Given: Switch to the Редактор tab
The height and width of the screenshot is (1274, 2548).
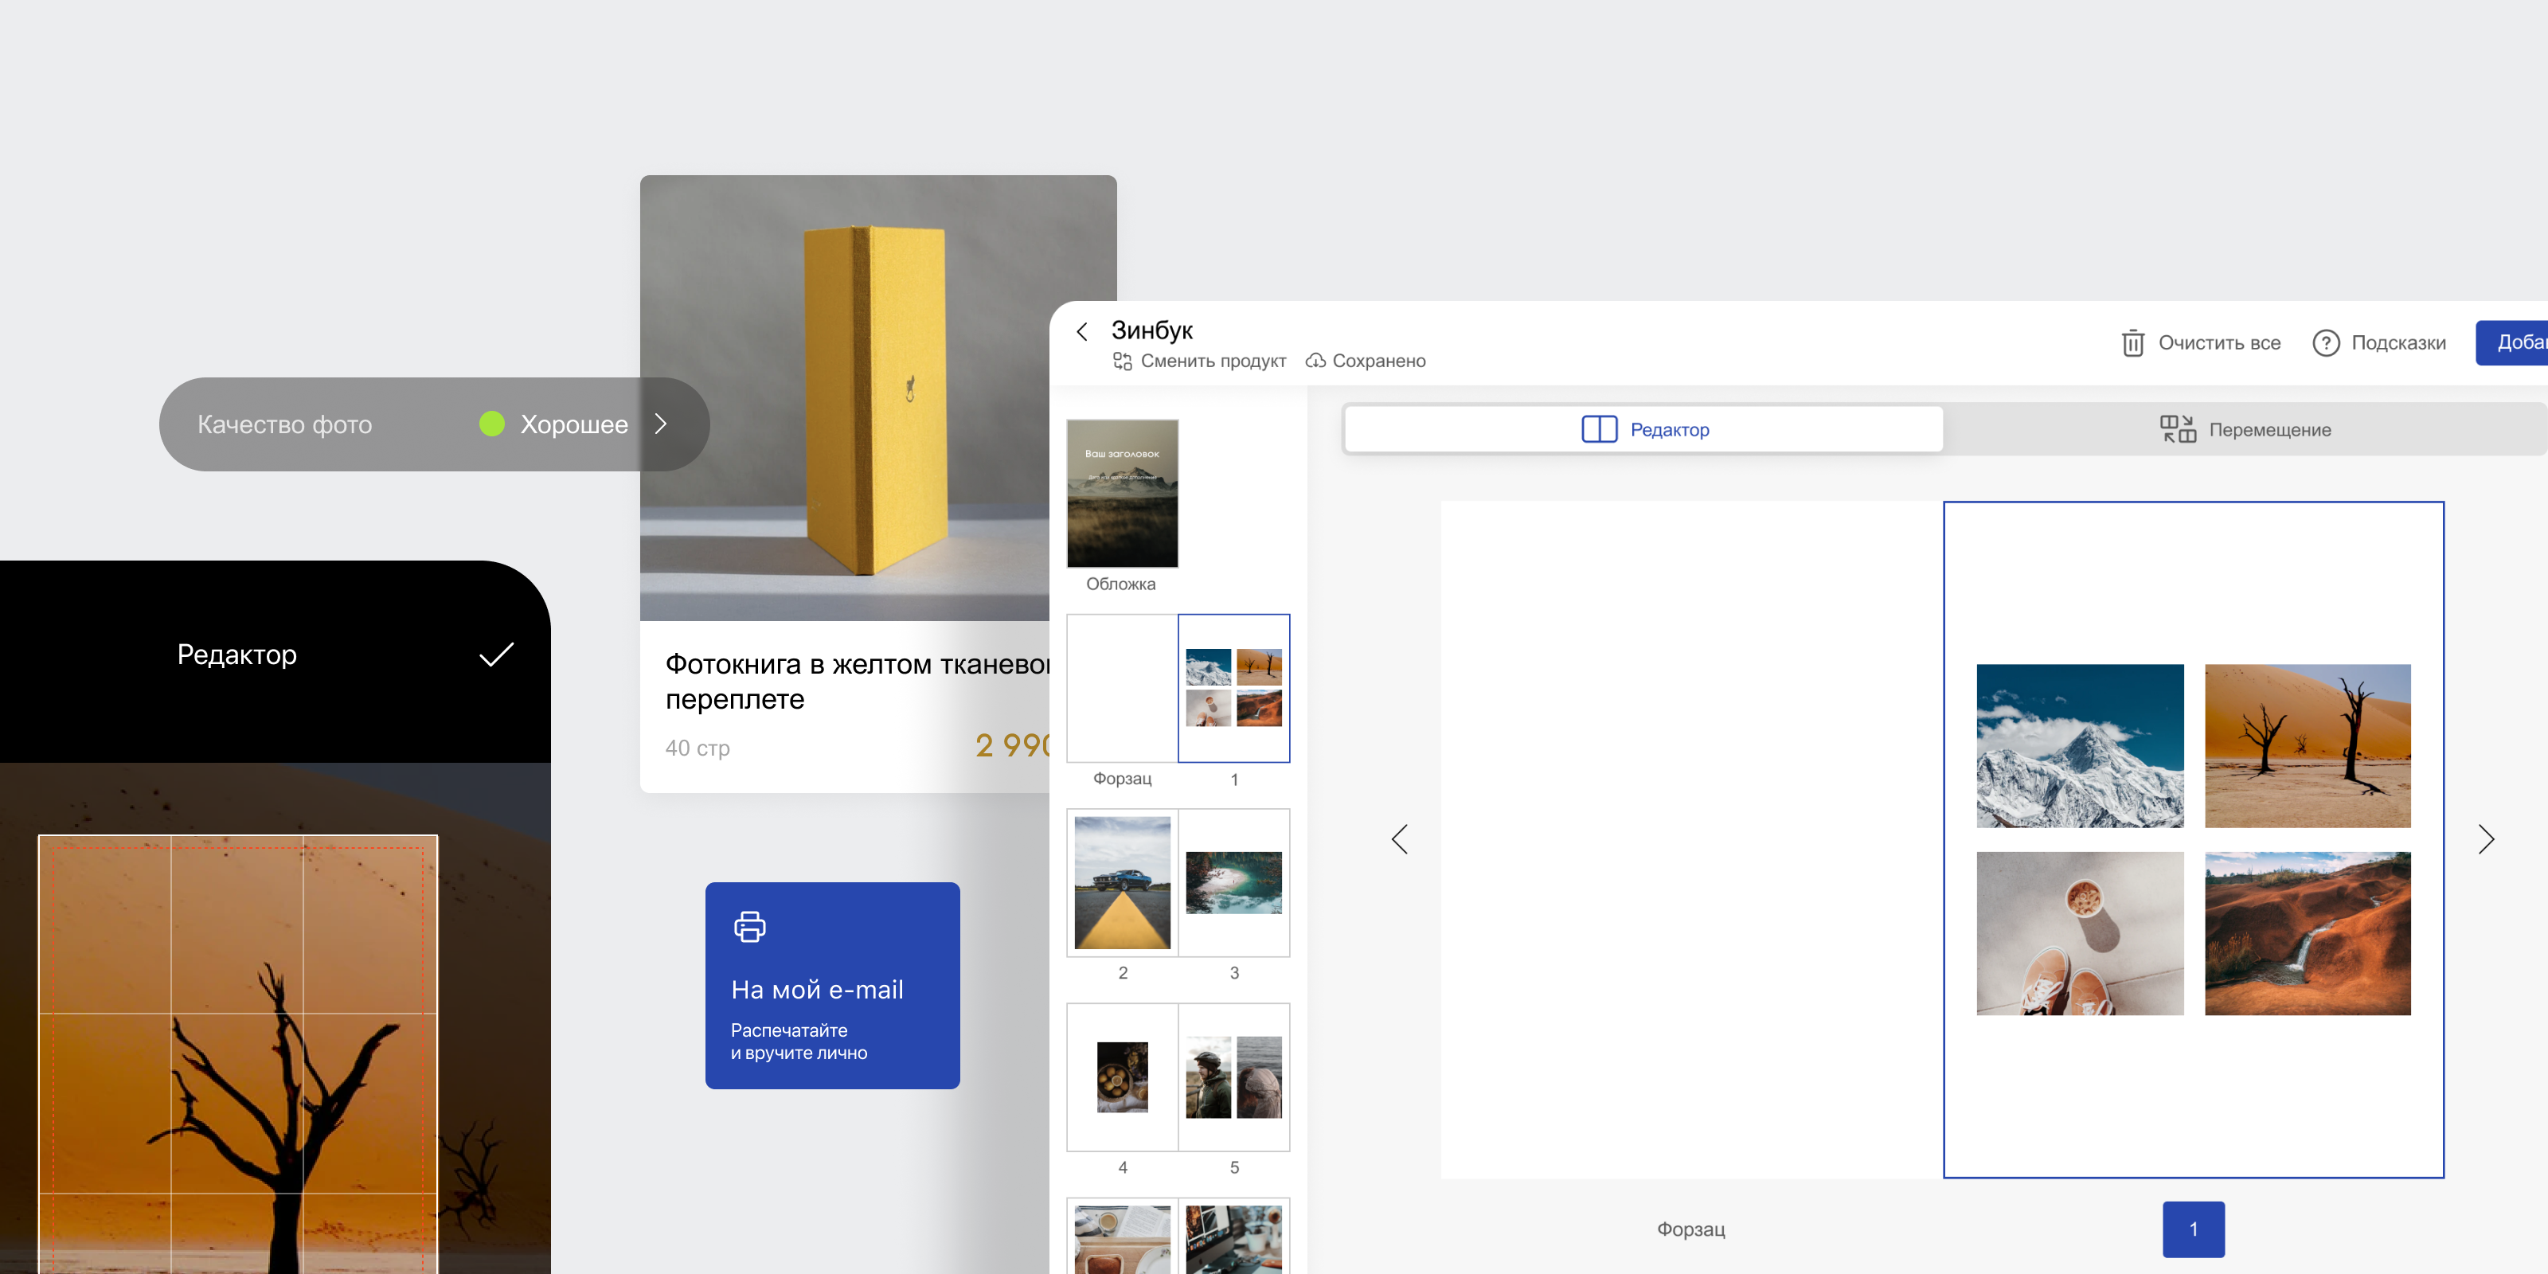Looking at the screenshot, I should pyautogui.click(x=1644, y=429).
